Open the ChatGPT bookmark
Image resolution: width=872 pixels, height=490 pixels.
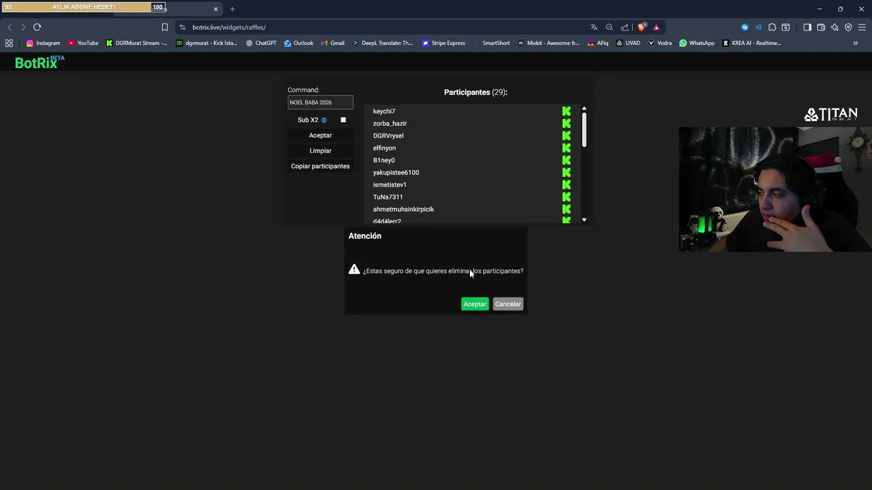[261, 43]
